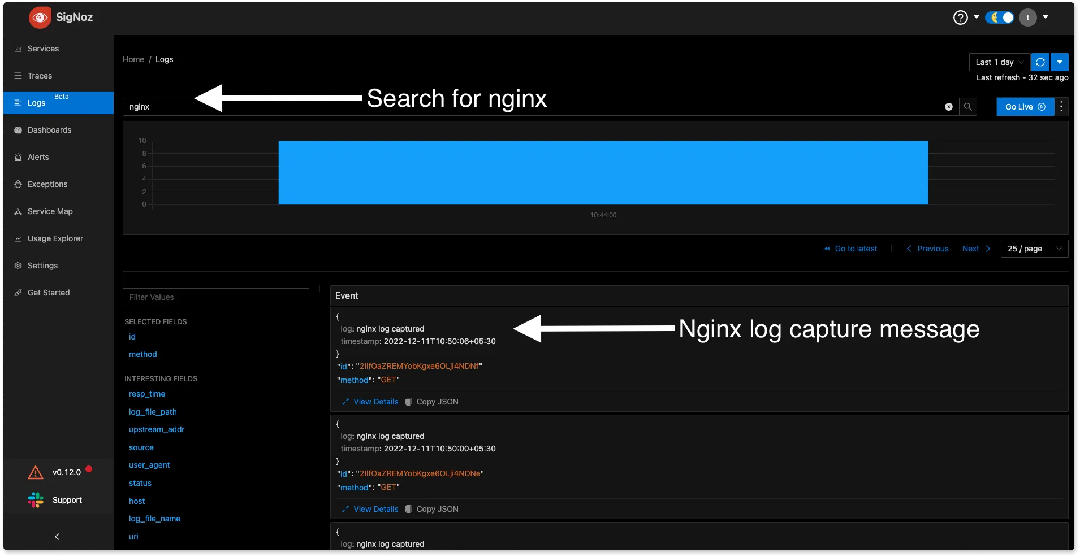Screen dimensions: 1080x557
Task: Click the Event column header
Action: 347,295
